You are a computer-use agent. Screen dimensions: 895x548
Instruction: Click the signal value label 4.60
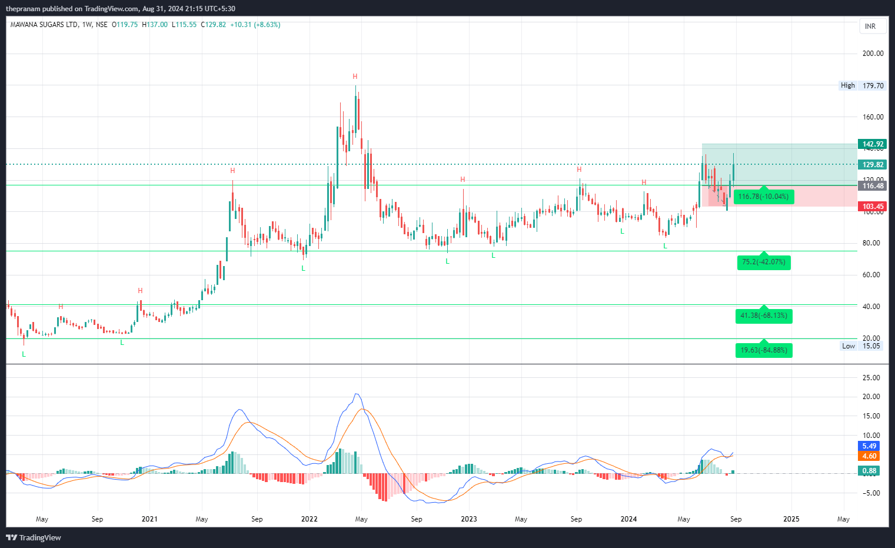point(869,456)
